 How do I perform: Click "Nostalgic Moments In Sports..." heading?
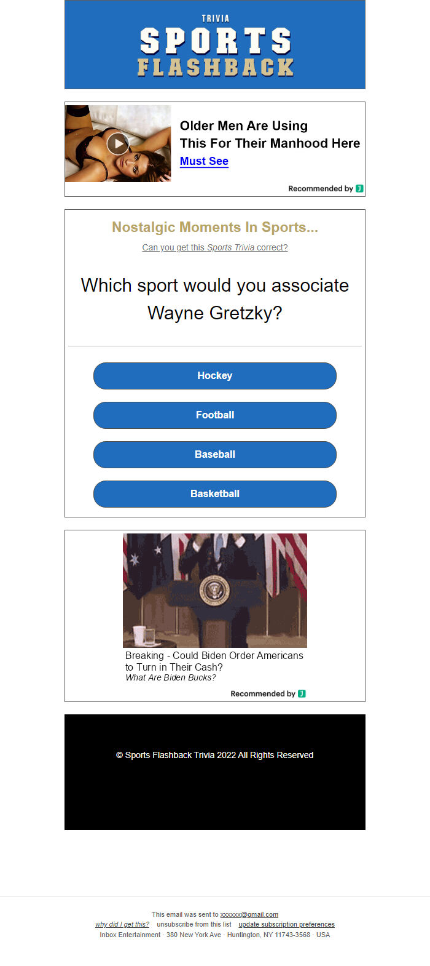click(214, 227)
